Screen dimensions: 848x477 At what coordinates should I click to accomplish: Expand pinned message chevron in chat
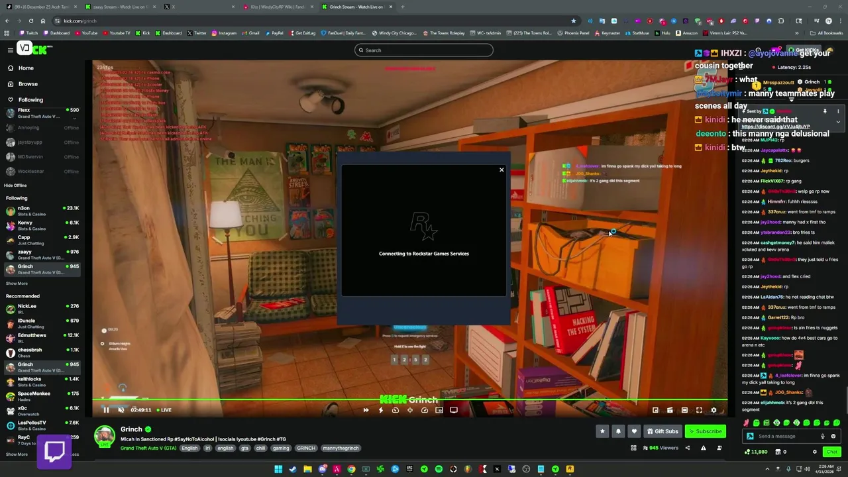(838, 122)
